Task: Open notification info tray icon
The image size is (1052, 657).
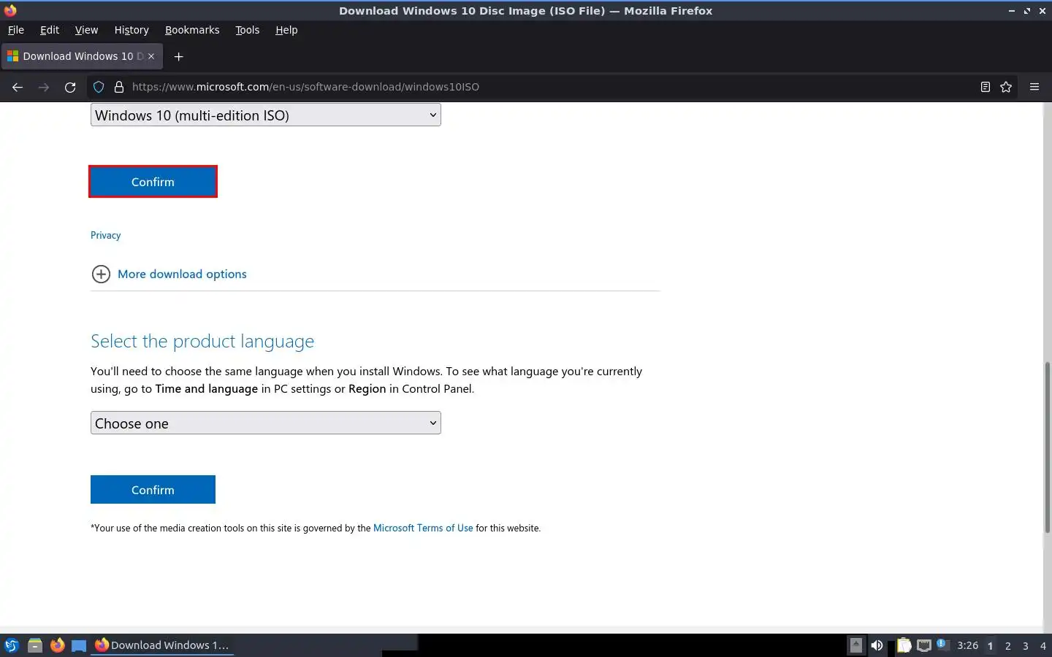Action: pyautogui.click(x=942, y=644)
